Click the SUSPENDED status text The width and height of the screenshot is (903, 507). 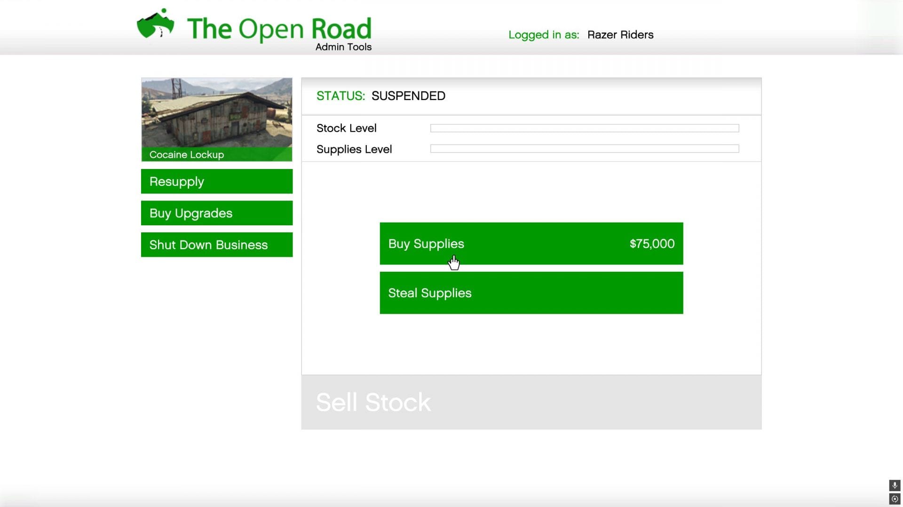point(408,96)
